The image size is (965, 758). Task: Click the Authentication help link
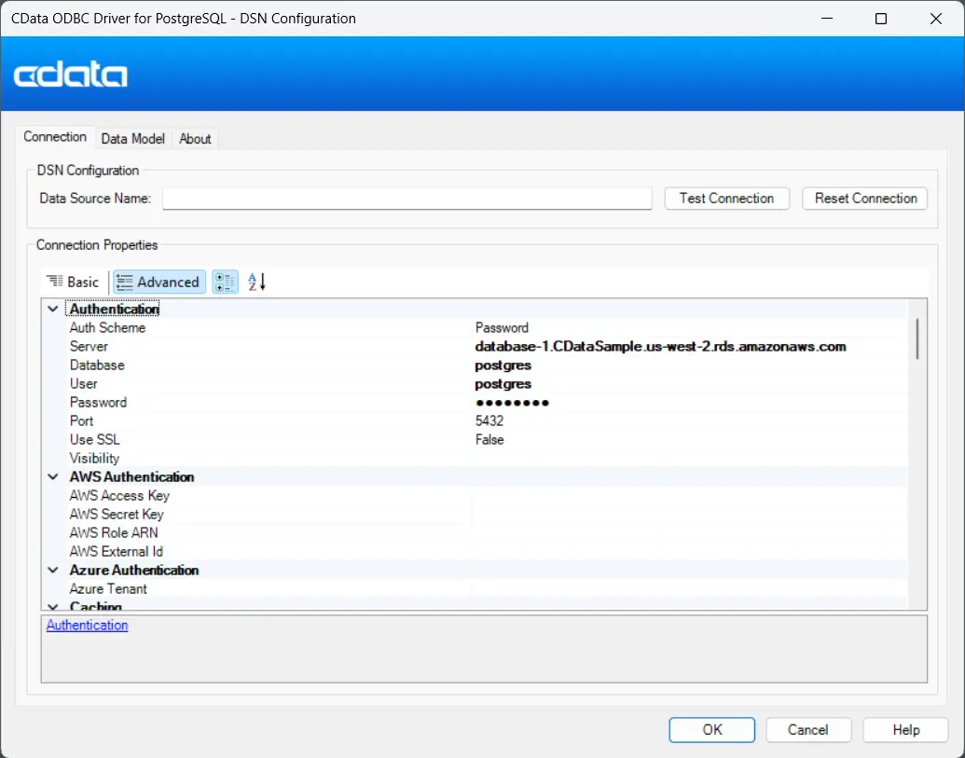pyautogui.click(x=87, y=625)
